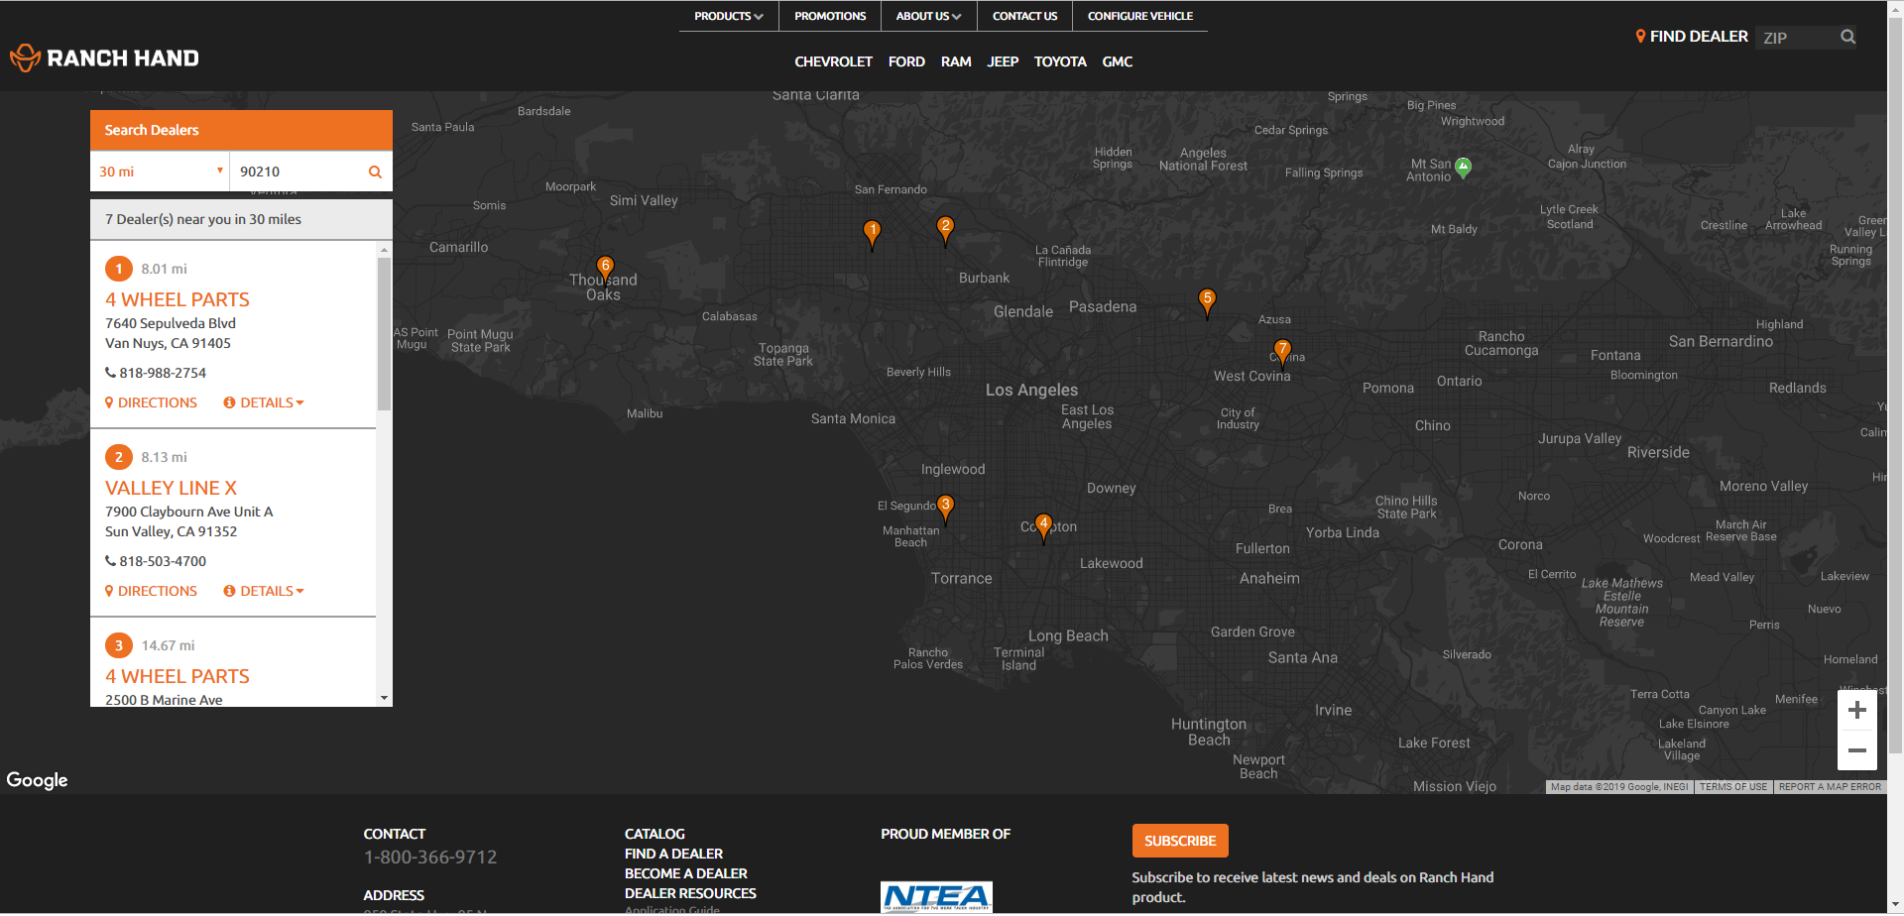Click map marker number 1
Screen dimensions: 1904x916
[x=873, y=233]
